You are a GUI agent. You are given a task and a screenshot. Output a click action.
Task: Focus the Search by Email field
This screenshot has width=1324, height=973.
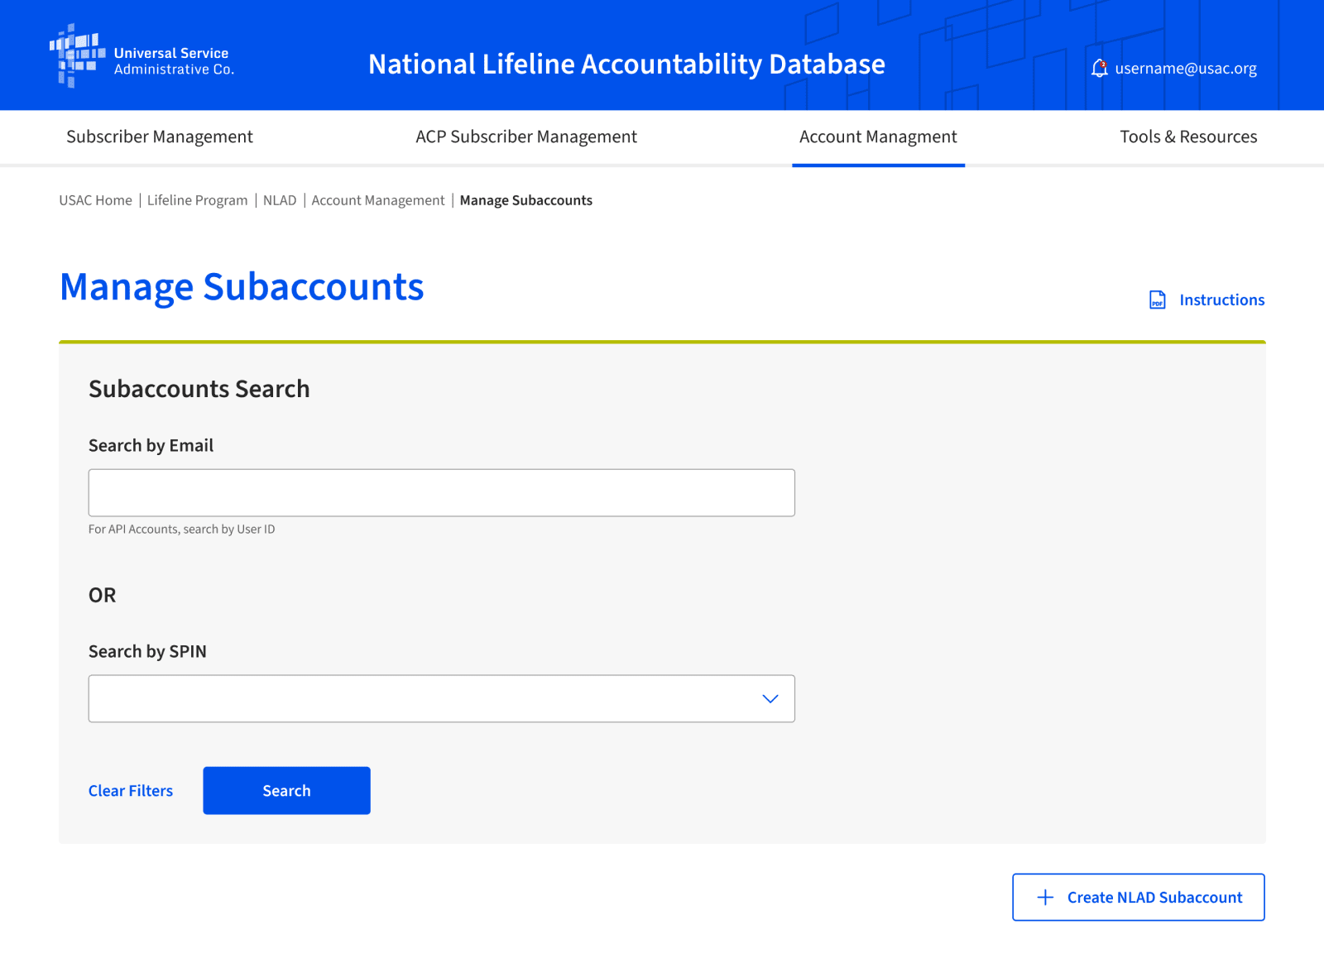click(442, 493)
